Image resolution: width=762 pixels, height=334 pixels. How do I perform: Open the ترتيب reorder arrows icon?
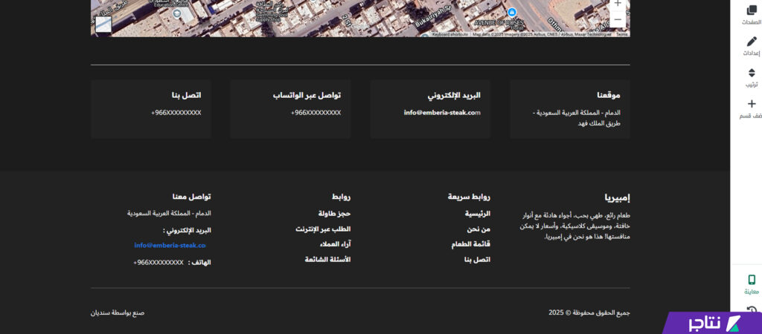click(x=752, y=73)
